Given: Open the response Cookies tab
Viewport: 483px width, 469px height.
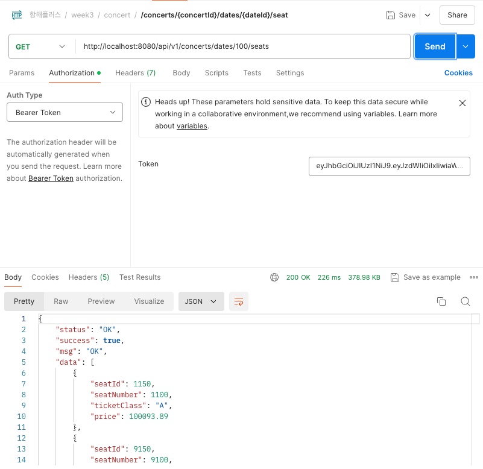Looking at the screenshot, I should 45,277.
